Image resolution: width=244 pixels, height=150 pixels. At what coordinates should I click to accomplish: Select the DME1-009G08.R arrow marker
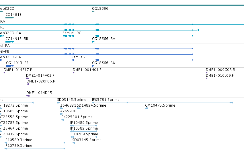207,73
